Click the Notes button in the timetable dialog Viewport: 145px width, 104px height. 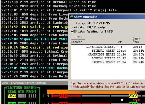point(78,37)
